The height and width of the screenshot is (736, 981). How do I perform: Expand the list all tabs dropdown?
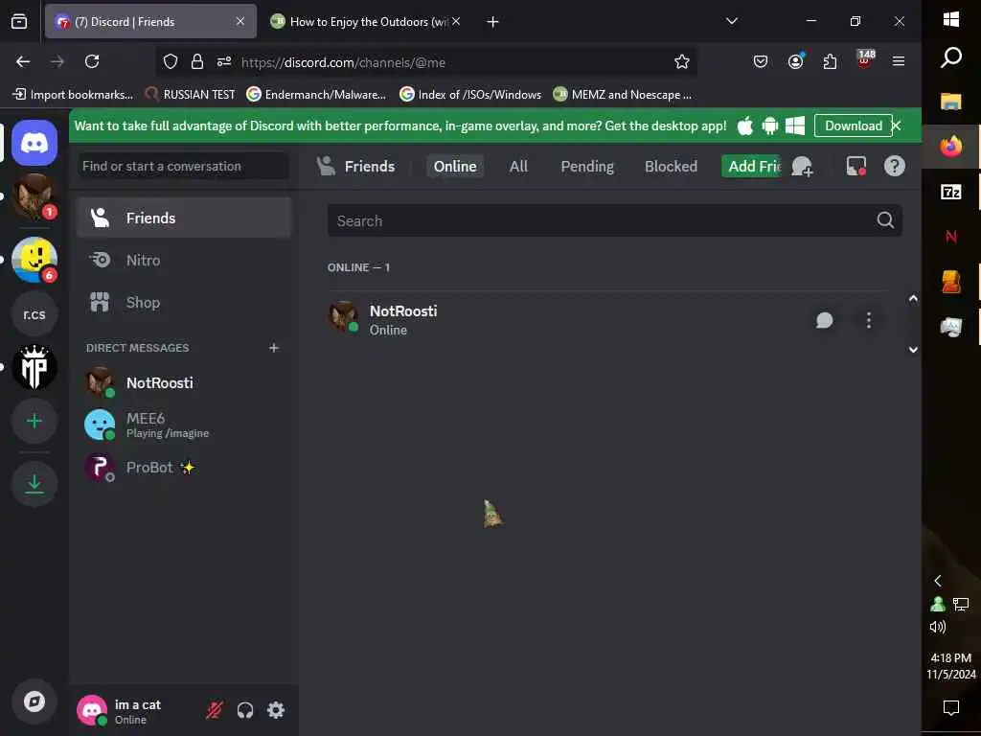point(731,21)
